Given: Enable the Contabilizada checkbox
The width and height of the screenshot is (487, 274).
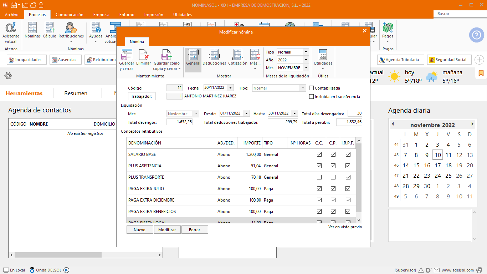Looking at the screenshot, I should tap(312, 88).
